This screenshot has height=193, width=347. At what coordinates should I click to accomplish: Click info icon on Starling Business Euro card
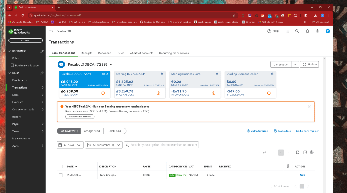[214, 93]
